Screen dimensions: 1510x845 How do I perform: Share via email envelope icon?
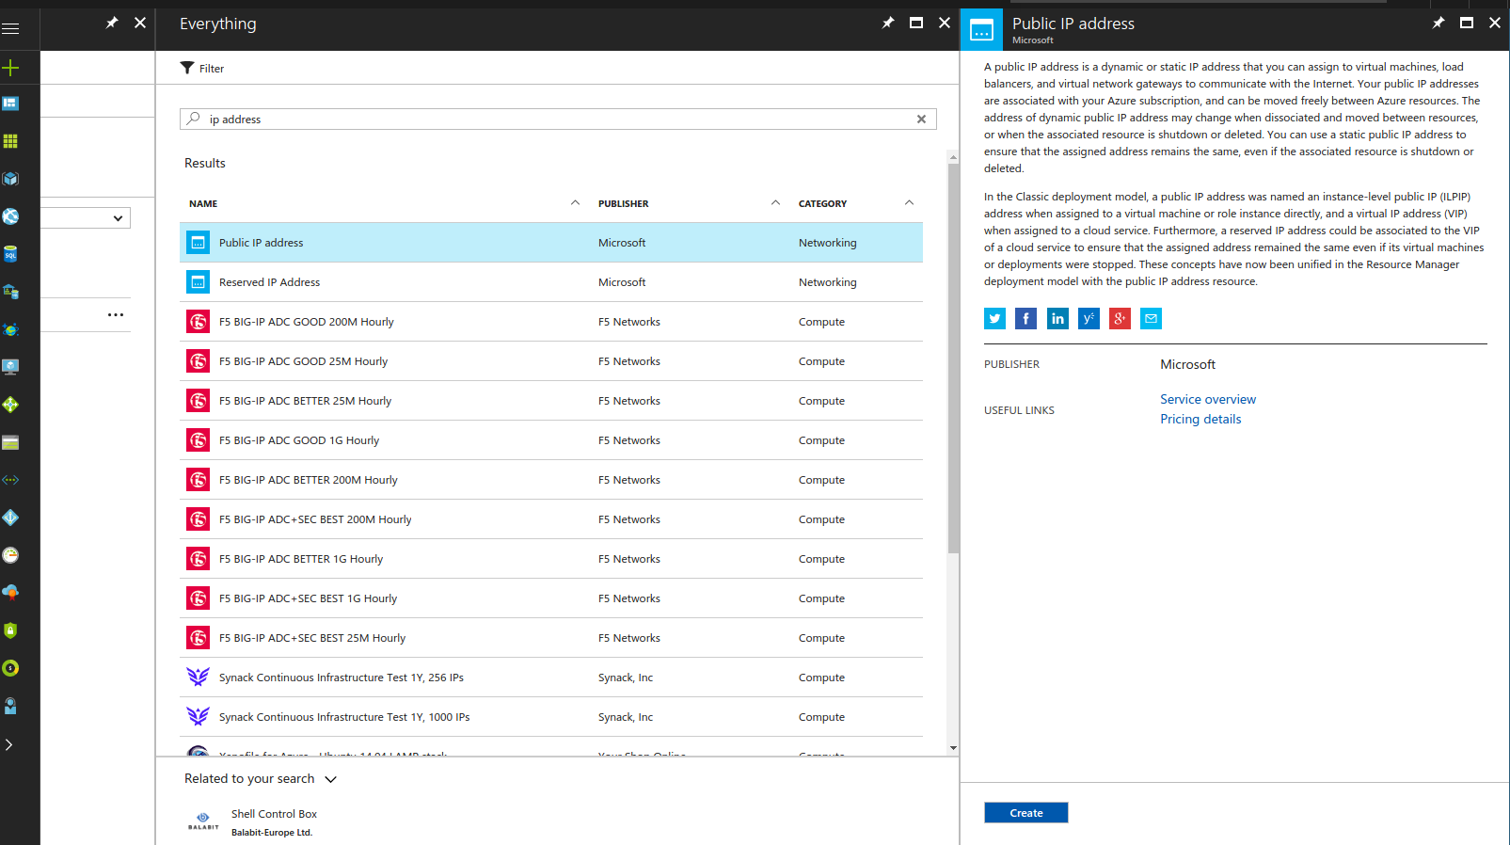pyautogui.click(x=1151, y=319)
